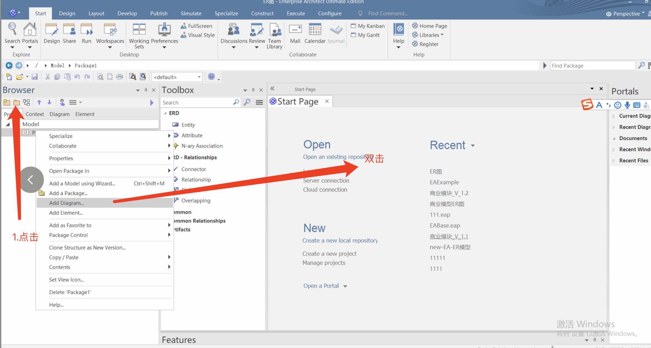This screenshot has width=651, height=348.
Task: Open recent file 111.eap
Action: 440,215
